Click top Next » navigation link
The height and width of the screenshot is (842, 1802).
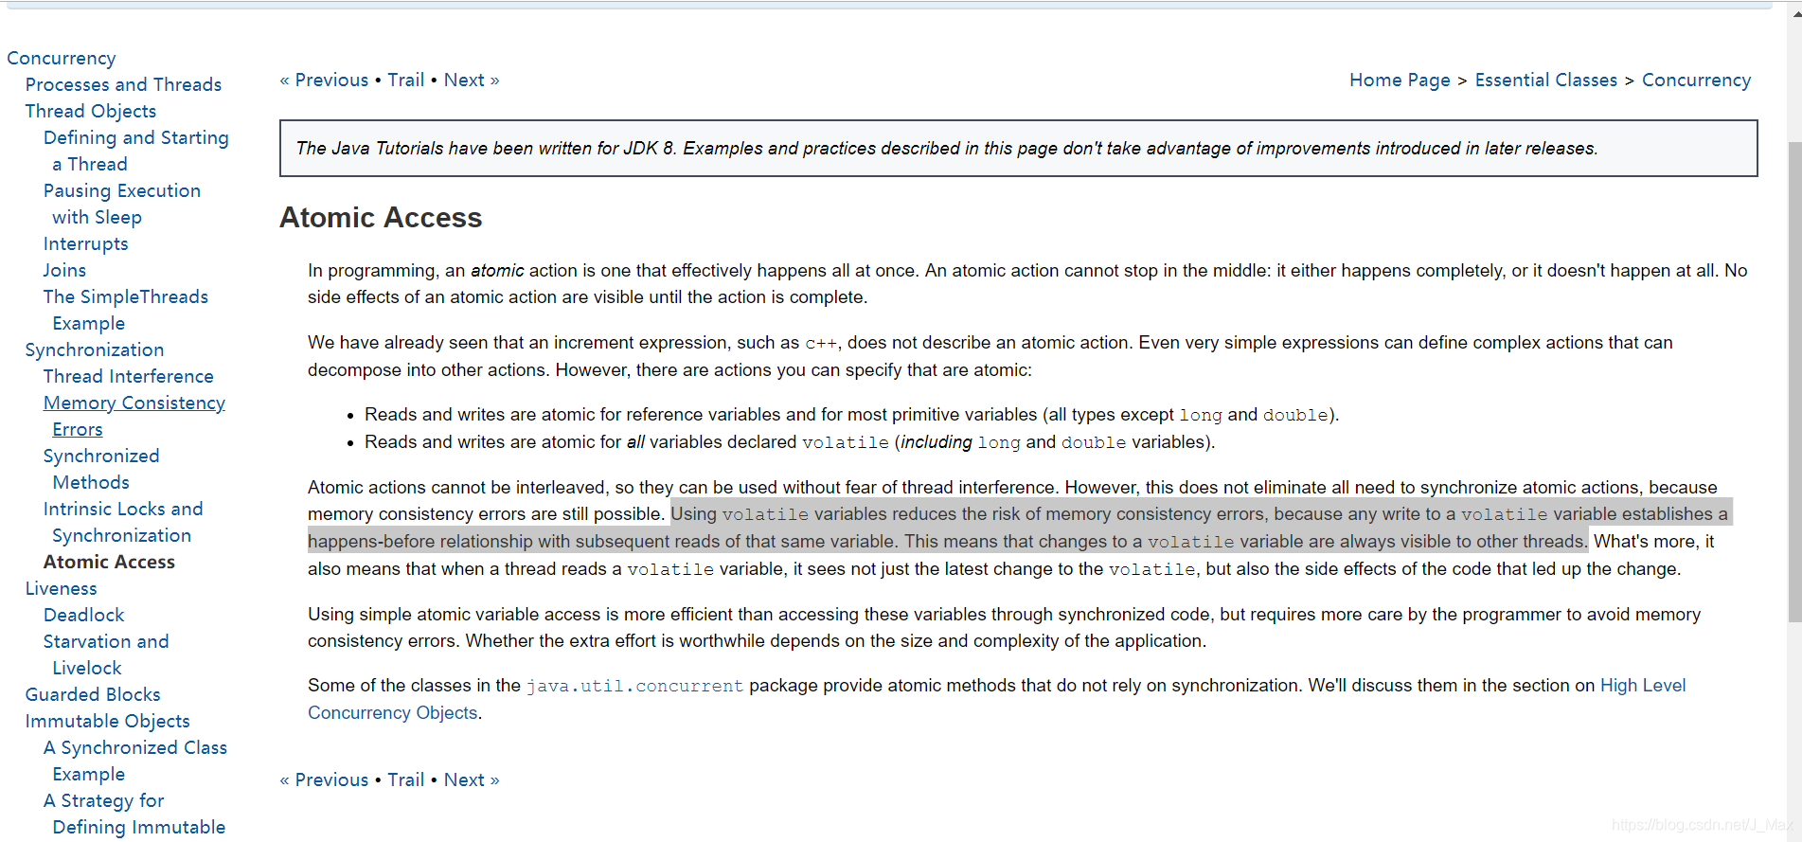(x=472, y=80)
